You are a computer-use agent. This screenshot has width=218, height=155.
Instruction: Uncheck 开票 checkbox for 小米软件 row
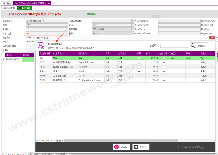pyautogui.click(x=139, y=71)
